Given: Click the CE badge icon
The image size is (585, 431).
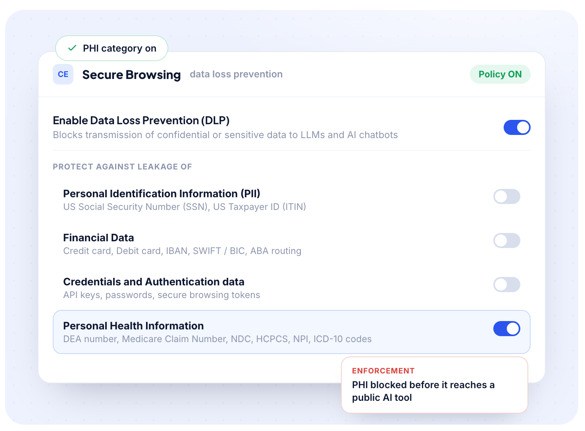Looking at the screenshot, I should (63, 74).
